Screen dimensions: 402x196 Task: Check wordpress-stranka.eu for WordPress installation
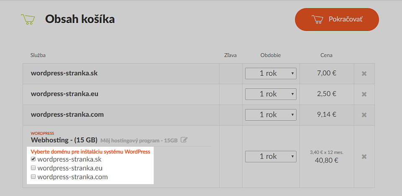(33, 168)
